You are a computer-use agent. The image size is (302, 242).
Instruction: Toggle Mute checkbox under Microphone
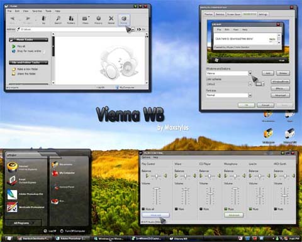[226, 209]
